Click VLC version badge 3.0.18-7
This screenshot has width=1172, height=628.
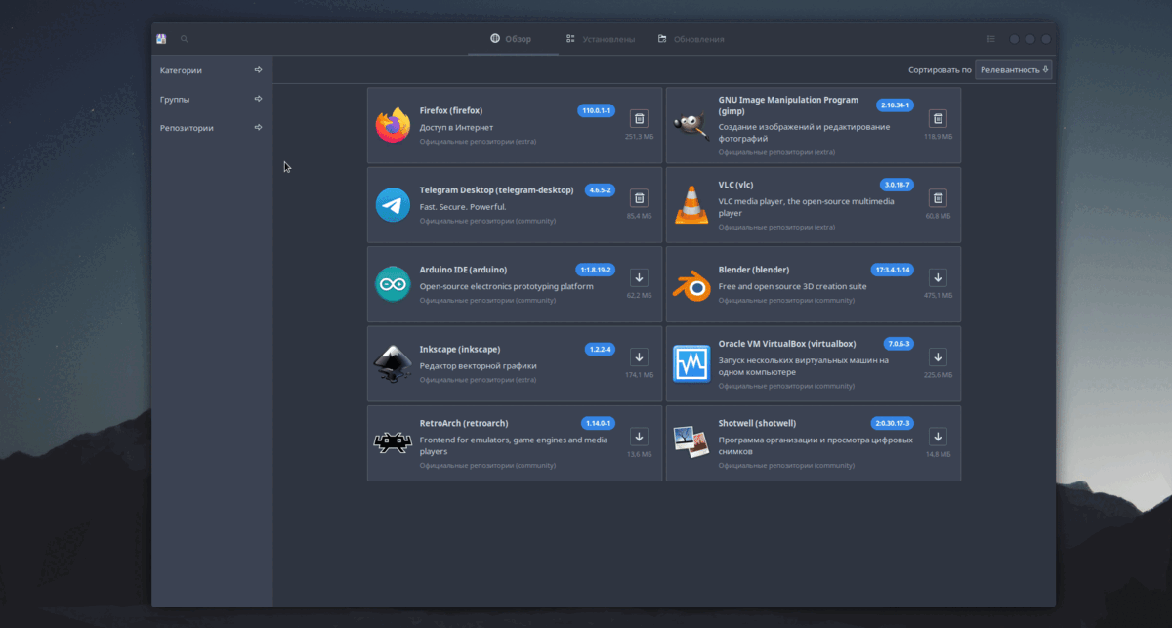click(897, 185)
